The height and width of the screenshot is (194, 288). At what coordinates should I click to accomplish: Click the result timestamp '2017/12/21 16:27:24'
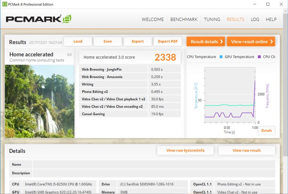click(45, 42)
